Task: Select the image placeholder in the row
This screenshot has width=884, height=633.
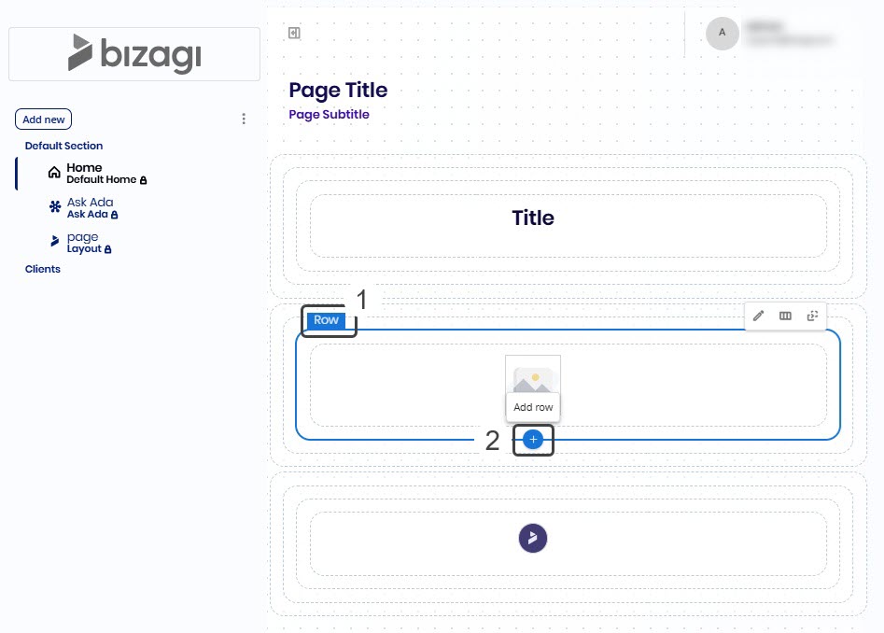Action: (533, 376)
